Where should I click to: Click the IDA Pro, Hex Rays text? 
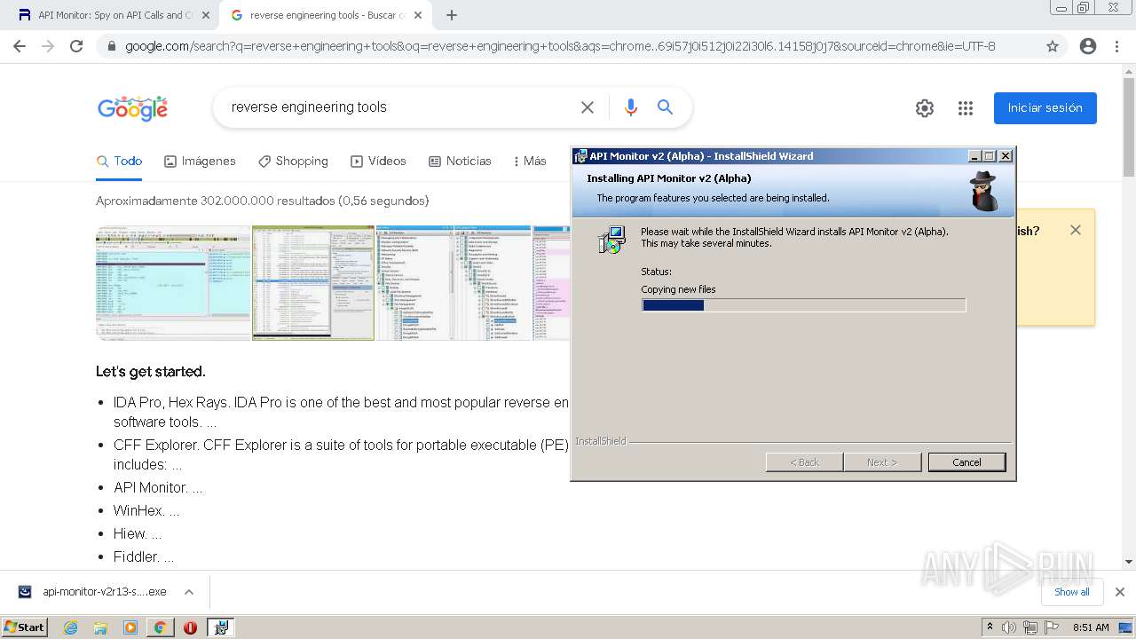(x=172, y=402)
